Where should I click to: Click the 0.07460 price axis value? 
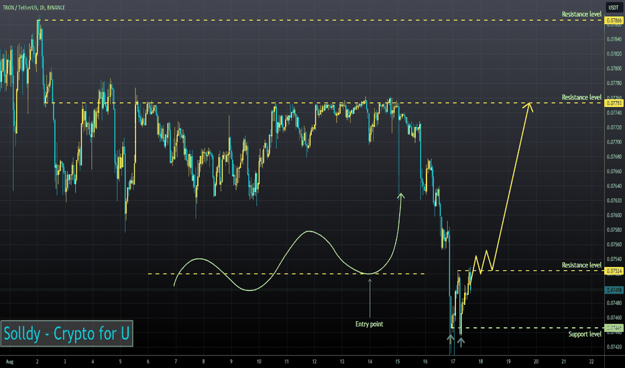614,317
